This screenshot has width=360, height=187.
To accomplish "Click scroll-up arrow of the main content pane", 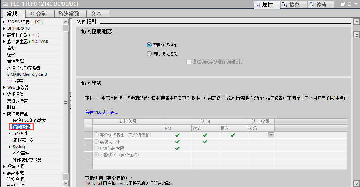I will (x=356, y=22).
